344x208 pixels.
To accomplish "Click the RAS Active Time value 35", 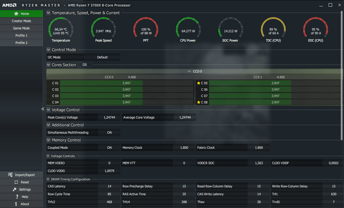I will (x=184, y=194).
